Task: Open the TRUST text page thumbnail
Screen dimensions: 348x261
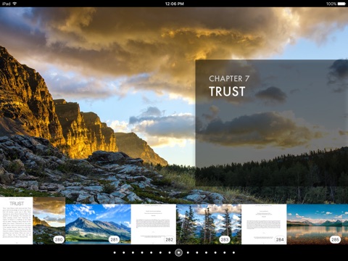Action: (x=16, y=220)
